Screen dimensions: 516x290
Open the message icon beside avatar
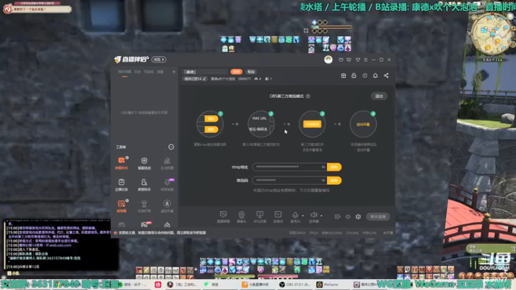pyautogui.click(x=341, y=60)
